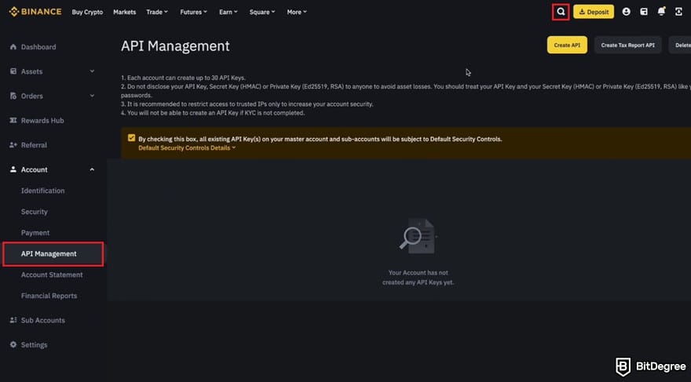
Task: Collapse the Account sidebar section
Action: pos(92,169)
